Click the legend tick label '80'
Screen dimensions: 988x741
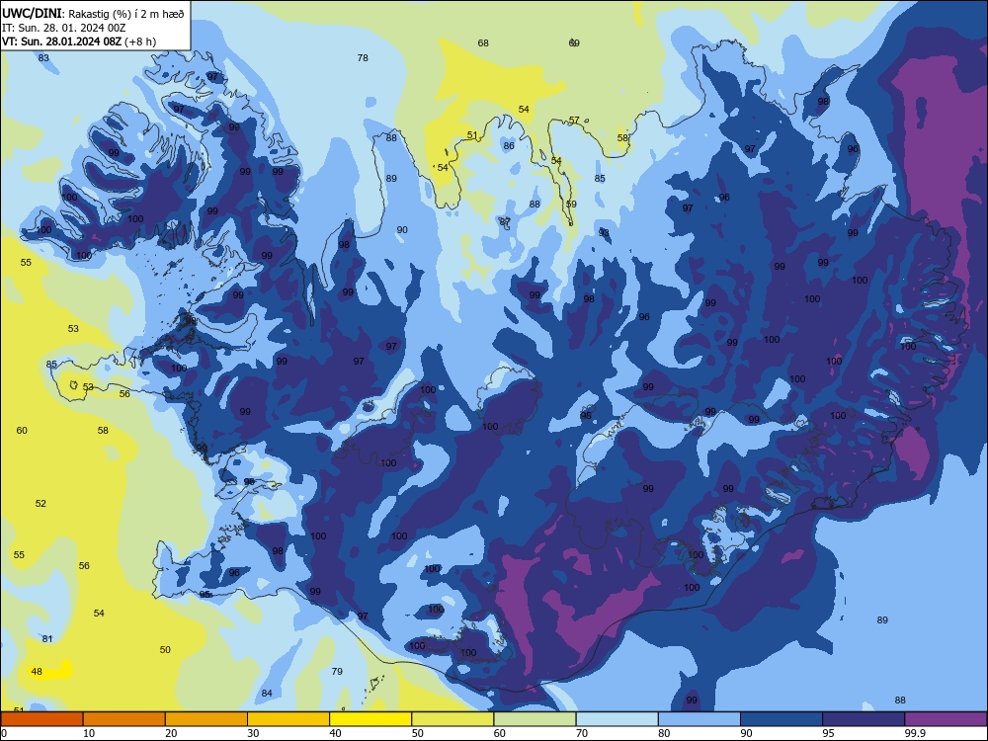[x=664, y=733]
